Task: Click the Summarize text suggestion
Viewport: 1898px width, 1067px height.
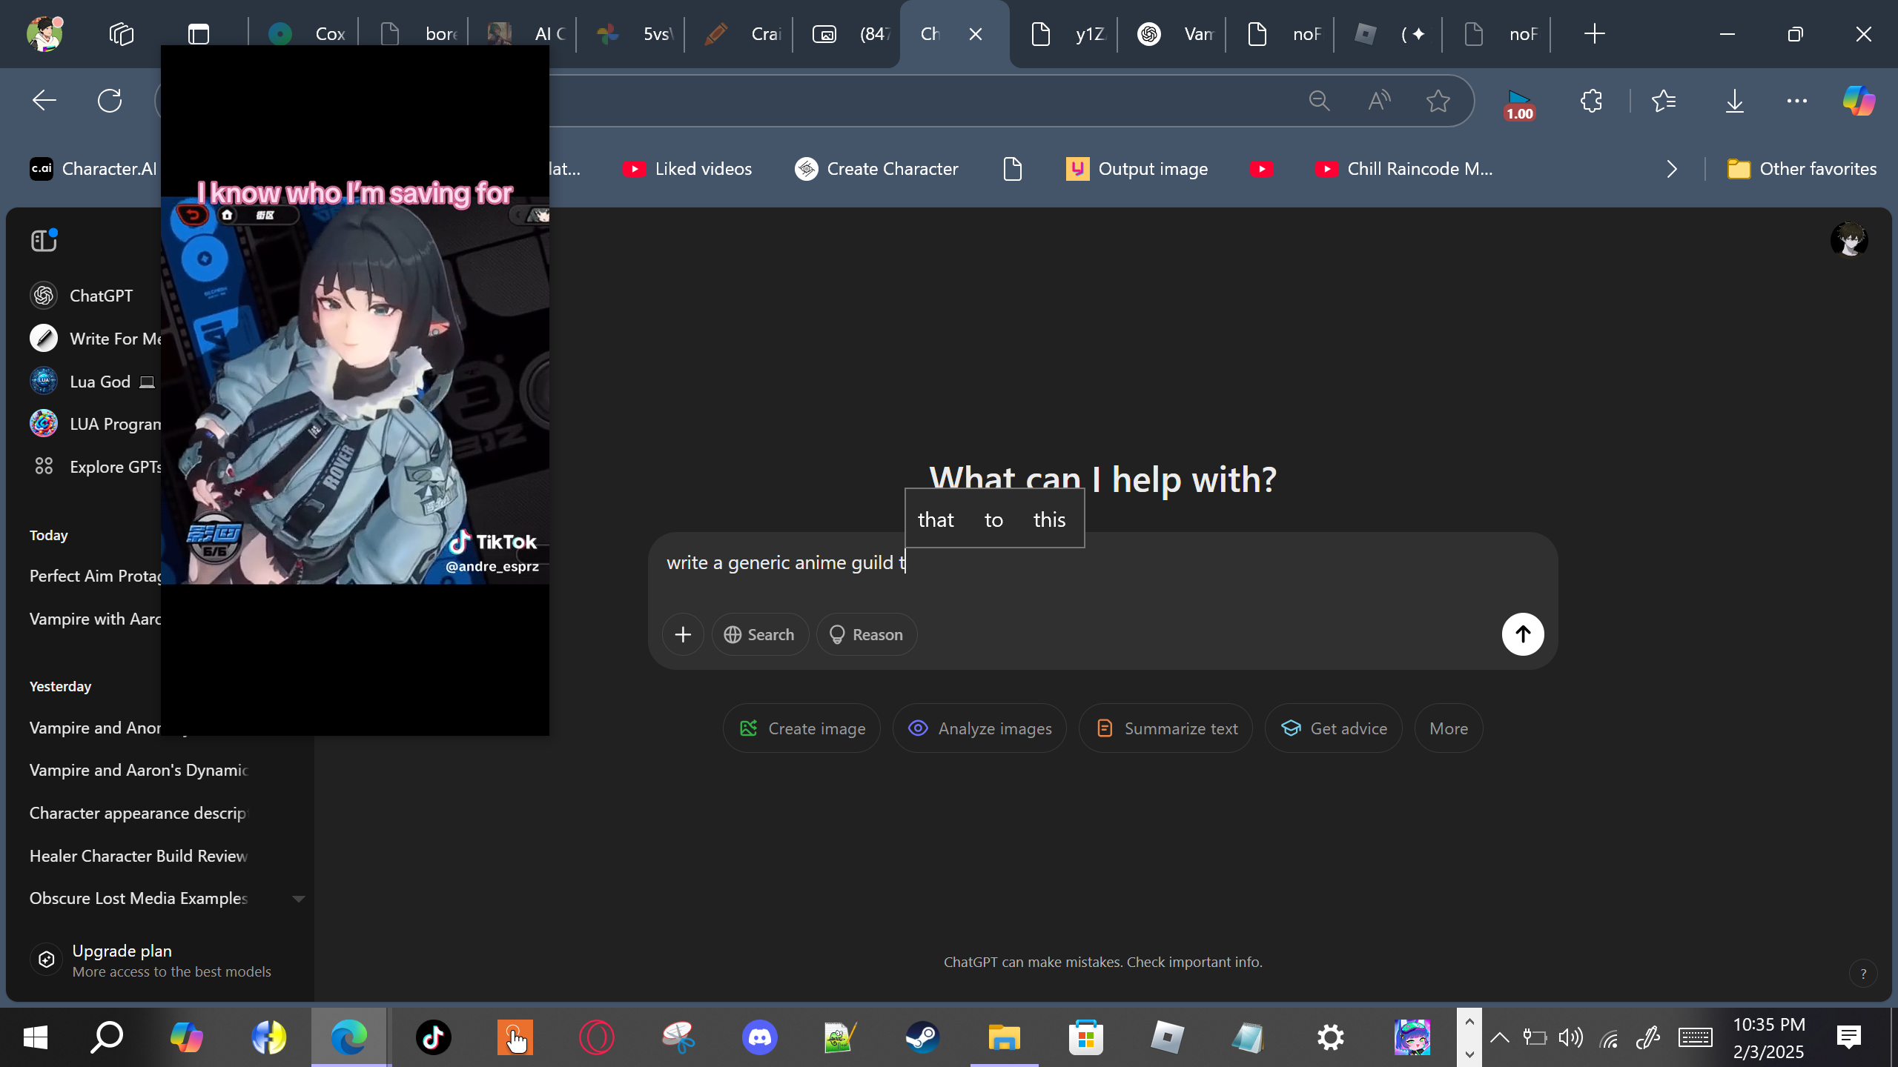Action: point(1166,728)
